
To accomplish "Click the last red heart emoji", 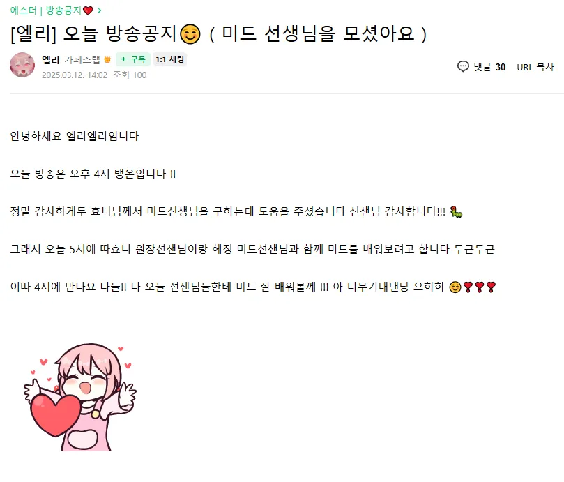I will 491,287.
